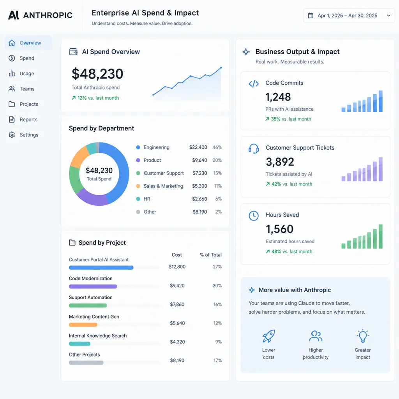Click the Marketing Content Gen orange bar
399x399 pixels.
click(x=83, y=325)
